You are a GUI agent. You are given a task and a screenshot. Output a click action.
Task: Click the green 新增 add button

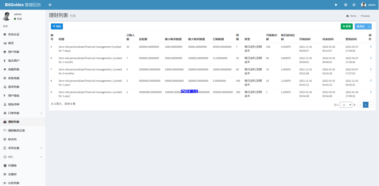point(347,26)
